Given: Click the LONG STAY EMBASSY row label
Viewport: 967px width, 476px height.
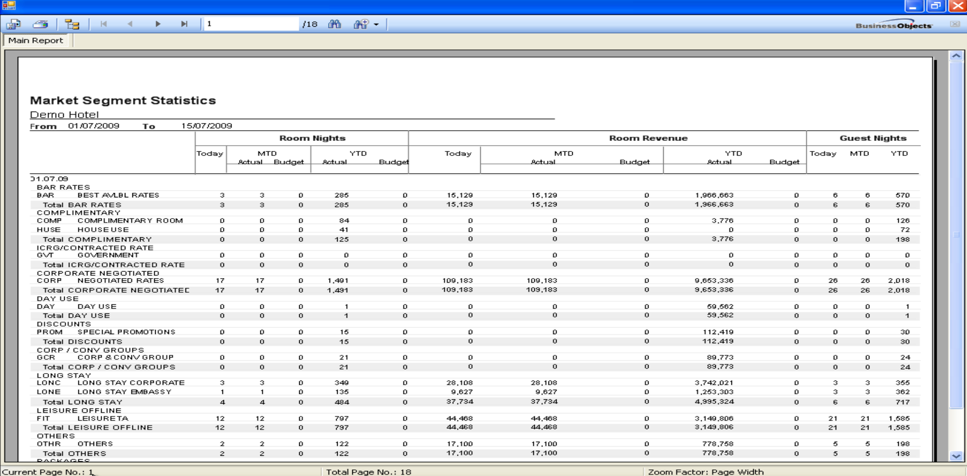Looking at the screenshot, I should tap(124, 392).
